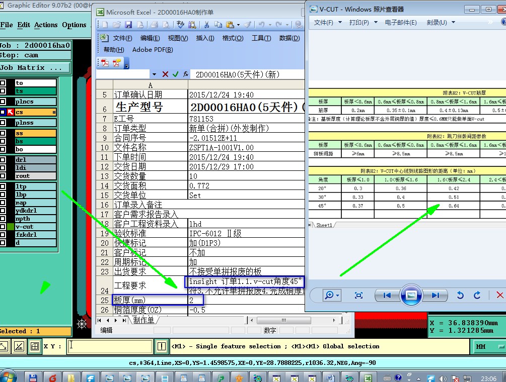Screen dimensions: 506x382
Task: Open the 格式(O) menu in Excel
Action: (233, 38)
